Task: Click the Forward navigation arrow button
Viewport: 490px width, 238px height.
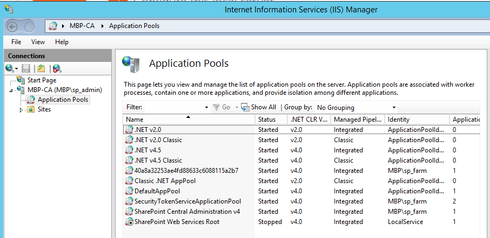Action: [29, 27]
